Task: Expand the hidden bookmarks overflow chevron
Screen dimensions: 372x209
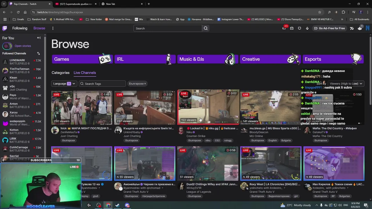Action: point(342,19)
